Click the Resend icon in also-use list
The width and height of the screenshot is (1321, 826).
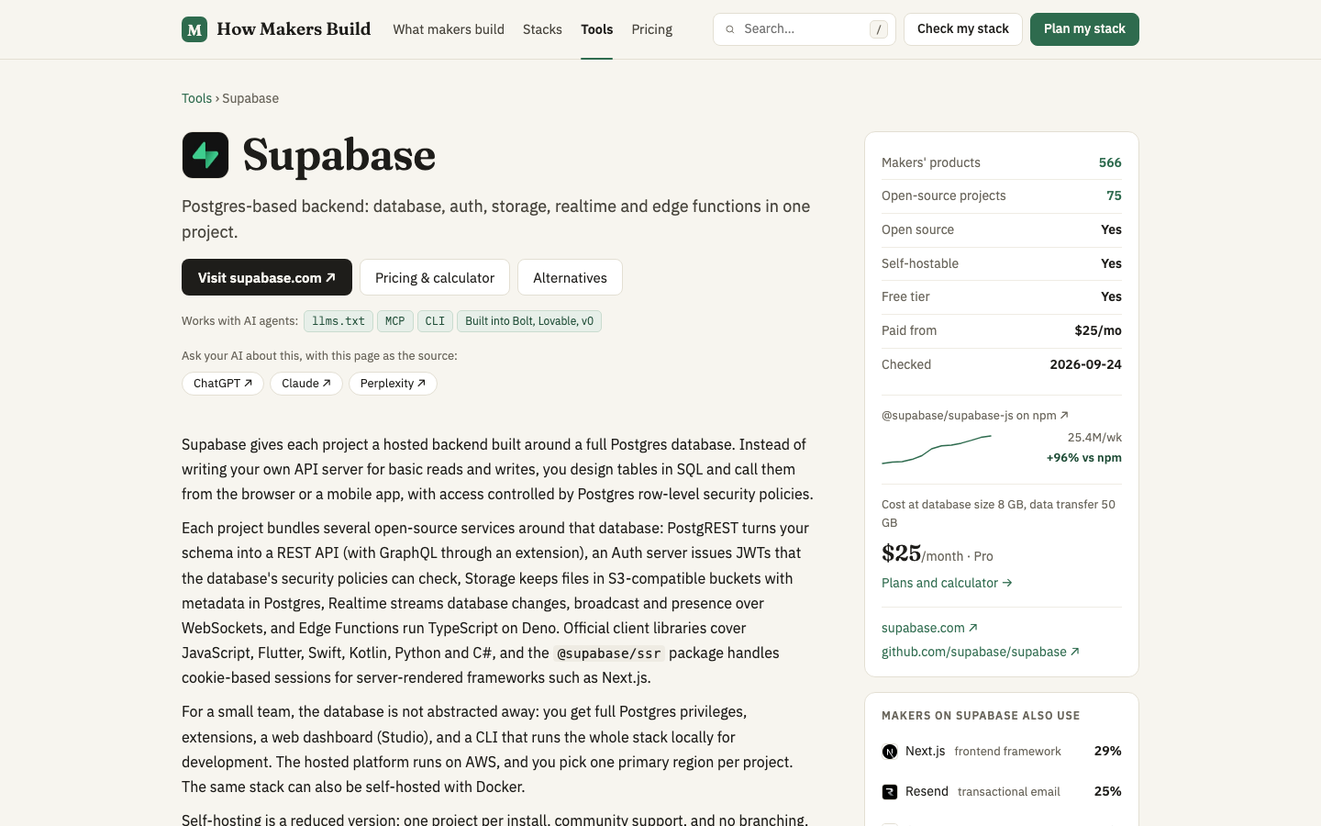click(x=890, y=792)
